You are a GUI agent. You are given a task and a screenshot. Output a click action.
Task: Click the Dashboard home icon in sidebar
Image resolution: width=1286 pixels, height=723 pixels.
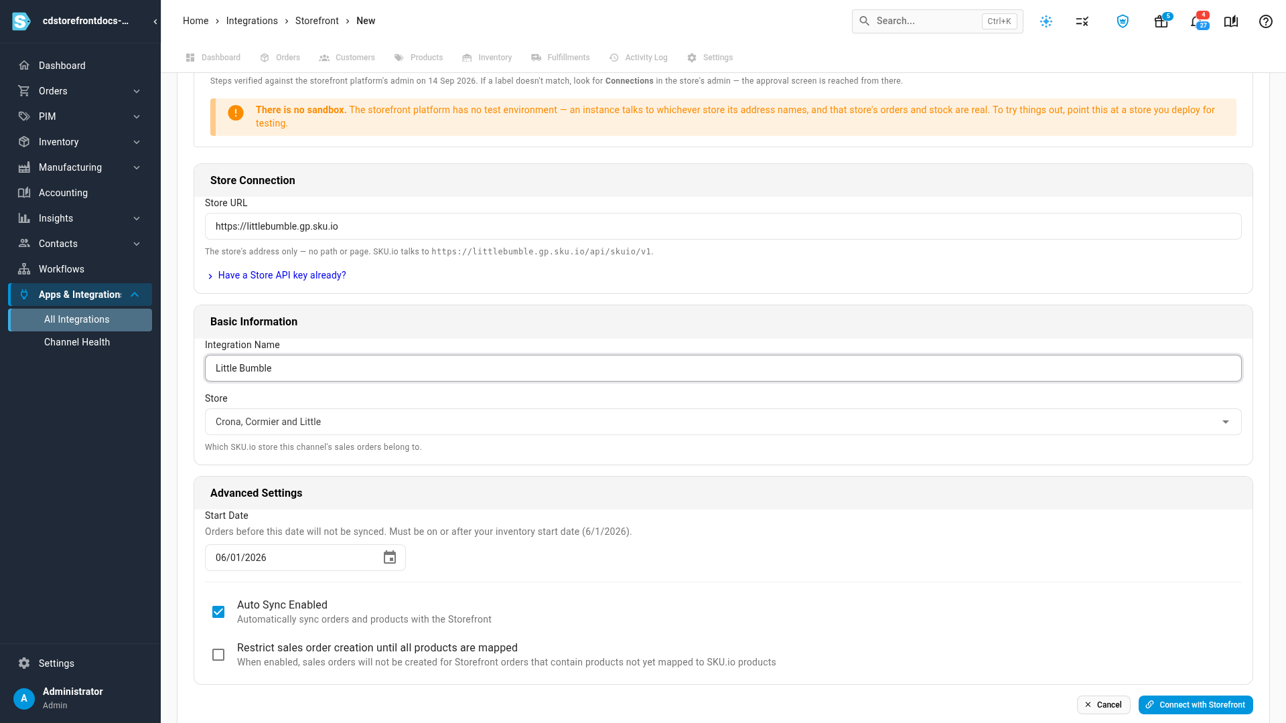coord(24,66)
